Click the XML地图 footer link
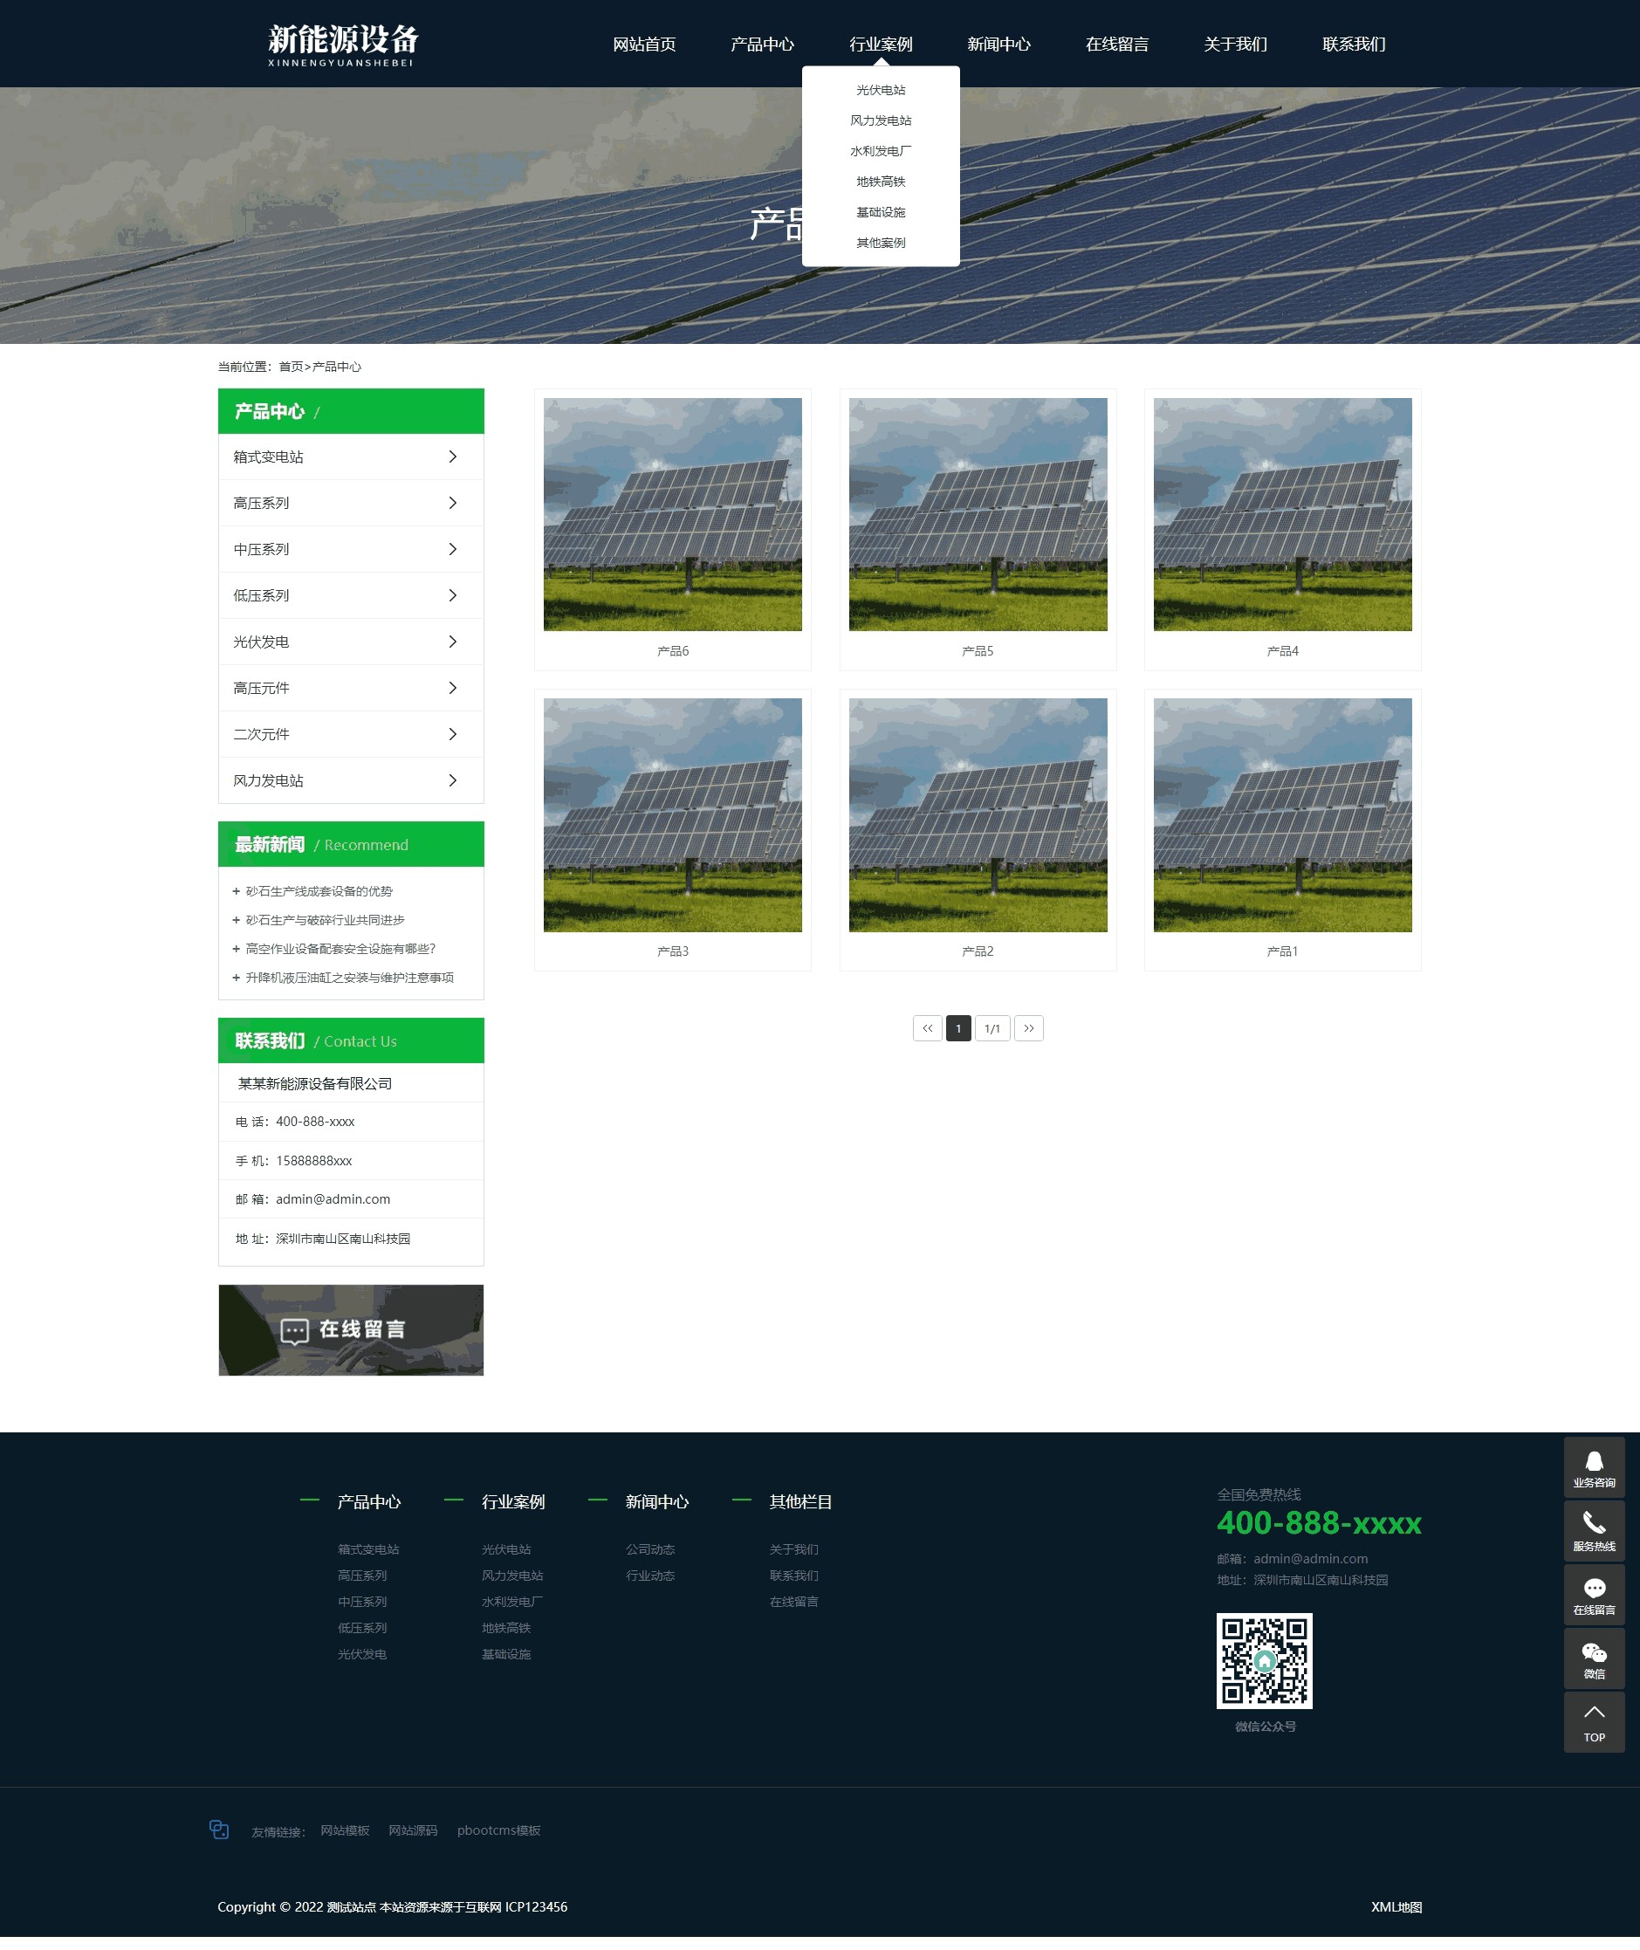Screen dimensions: 1640x1950 [x=1396, y=1907]
